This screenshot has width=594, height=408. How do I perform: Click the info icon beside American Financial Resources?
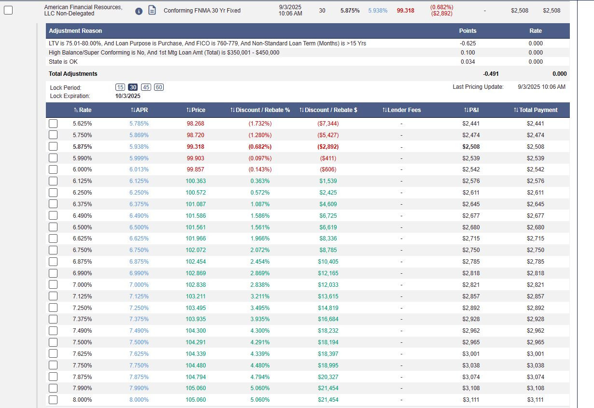(x=139, y=11)
